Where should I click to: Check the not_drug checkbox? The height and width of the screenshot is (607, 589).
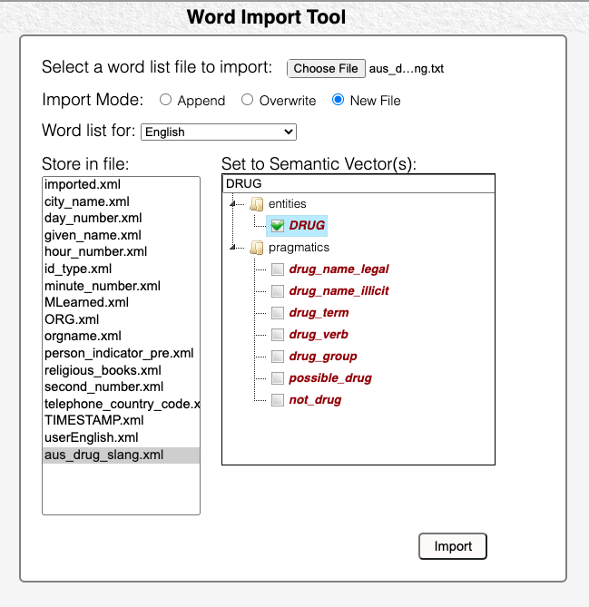(278, 400)
